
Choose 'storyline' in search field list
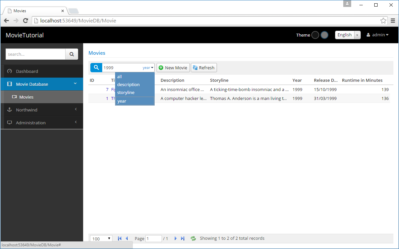(126, 93)
